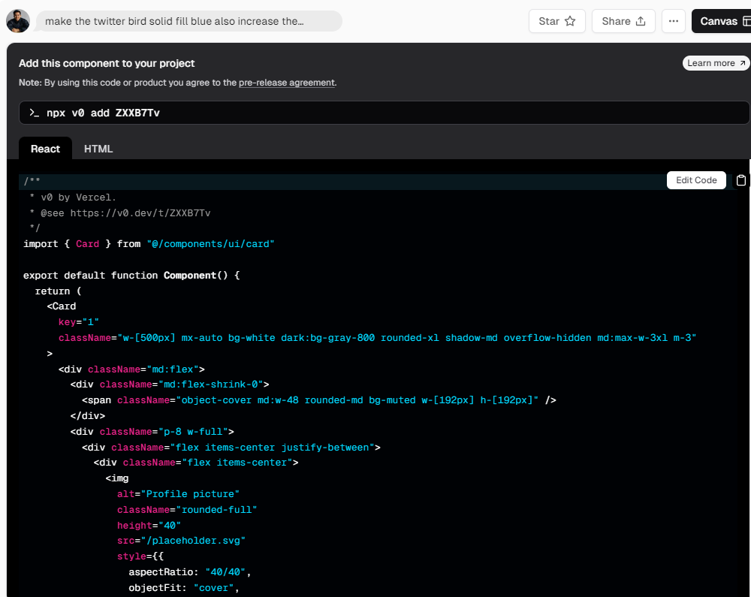Click the terminal prompt icon beside npx

34,113
